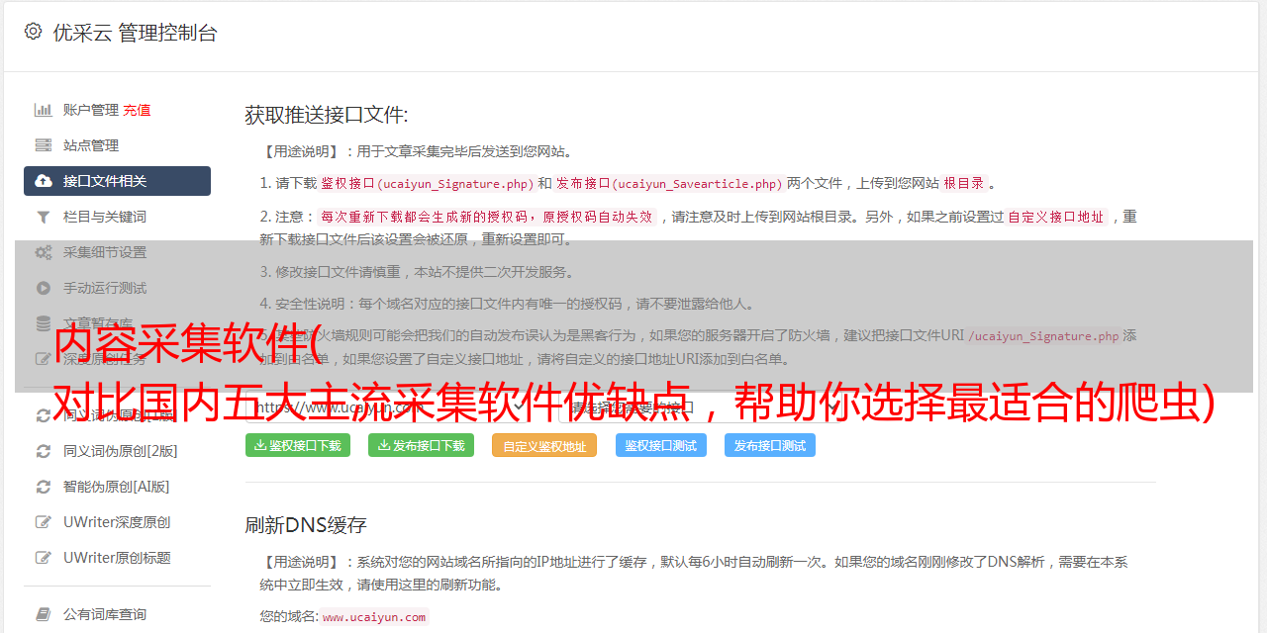
Task: Open 账户管理 via its bar-chart icon
Action: (x=44, y=110)
